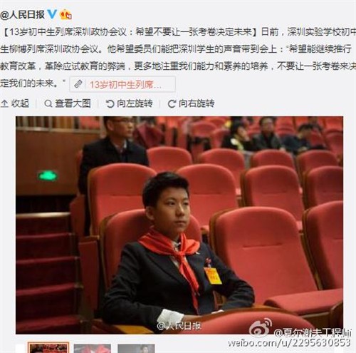
Task: Choose 向右旋转 to rotate right
Action: pyautogui.click(x=197, y=103)
